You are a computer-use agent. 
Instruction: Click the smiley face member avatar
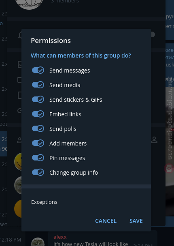pos(18,162)
